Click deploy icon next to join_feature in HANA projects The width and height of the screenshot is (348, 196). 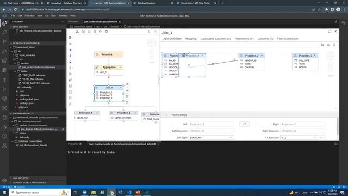63,130
